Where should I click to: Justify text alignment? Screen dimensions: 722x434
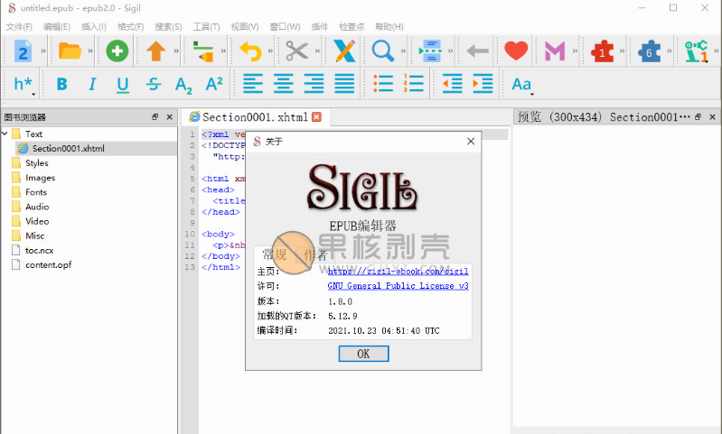(x=344, y=84)
